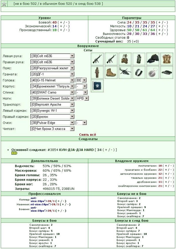Decrease гранатами и бомбами skill with minus link
The width and height of the screenshot is (176, 249).
171,170
